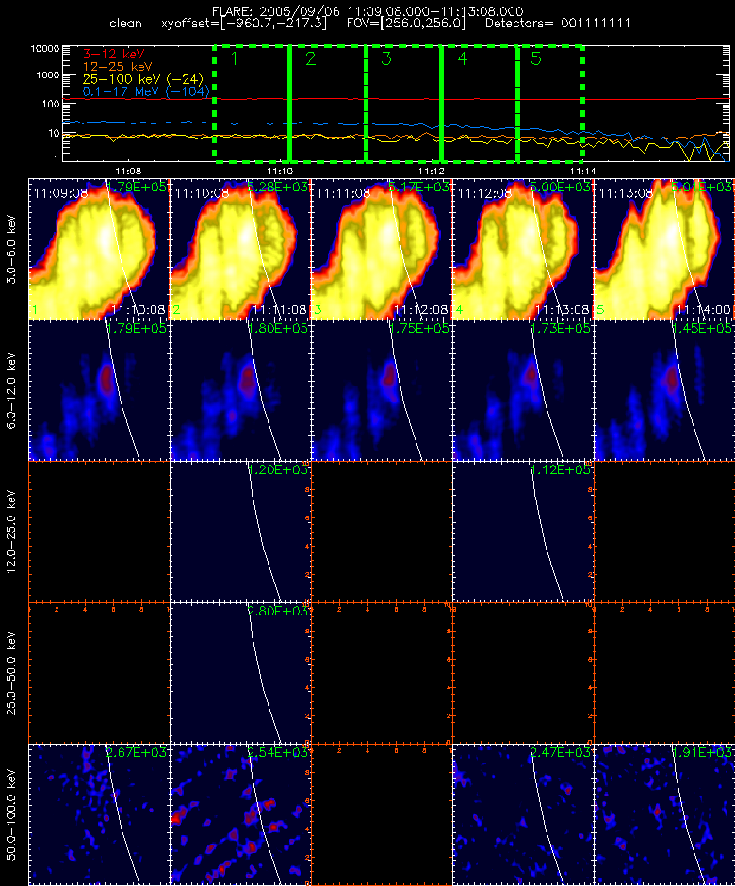Click the 25.0-50.0 keV row label

(11, 673)
